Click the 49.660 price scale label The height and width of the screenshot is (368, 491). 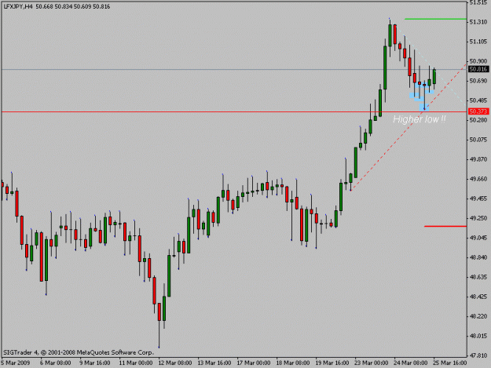478,179
